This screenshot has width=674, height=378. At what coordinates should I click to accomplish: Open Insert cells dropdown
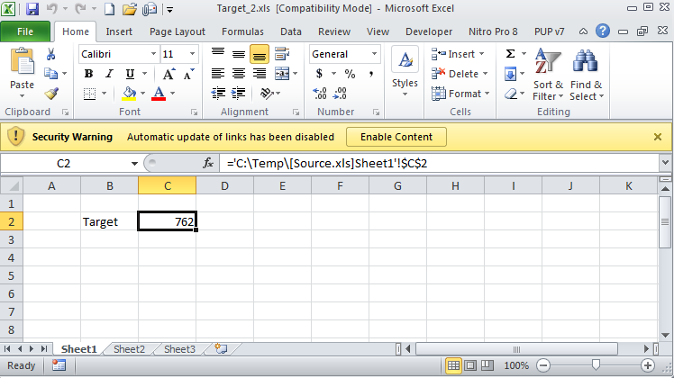pos(482,54)
